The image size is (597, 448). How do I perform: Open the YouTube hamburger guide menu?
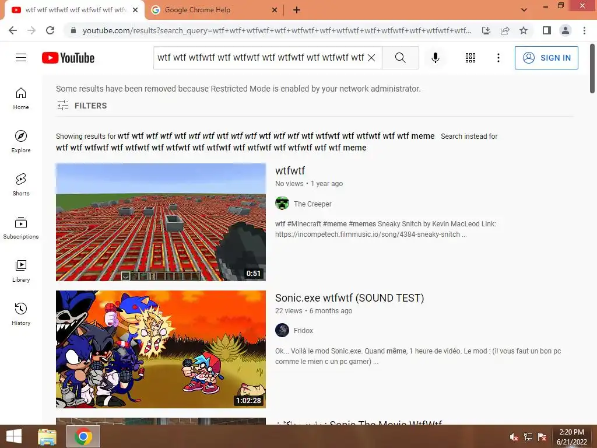click(x=21, y=58)
